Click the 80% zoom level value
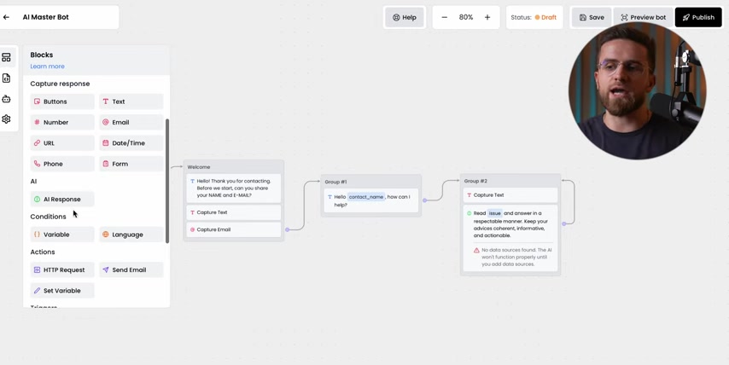The width and height of the screenshot is (729, 365). pos(466,17)
